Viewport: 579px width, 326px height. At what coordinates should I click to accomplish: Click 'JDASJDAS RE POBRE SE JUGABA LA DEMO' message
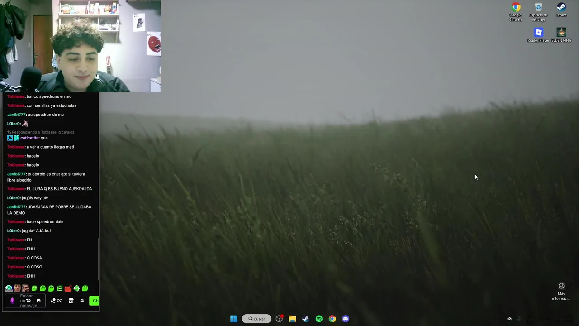[x=49, y=210]
